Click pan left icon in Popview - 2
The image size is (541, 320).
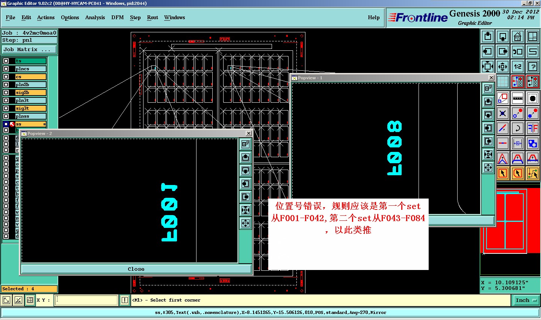click(246, 184)
